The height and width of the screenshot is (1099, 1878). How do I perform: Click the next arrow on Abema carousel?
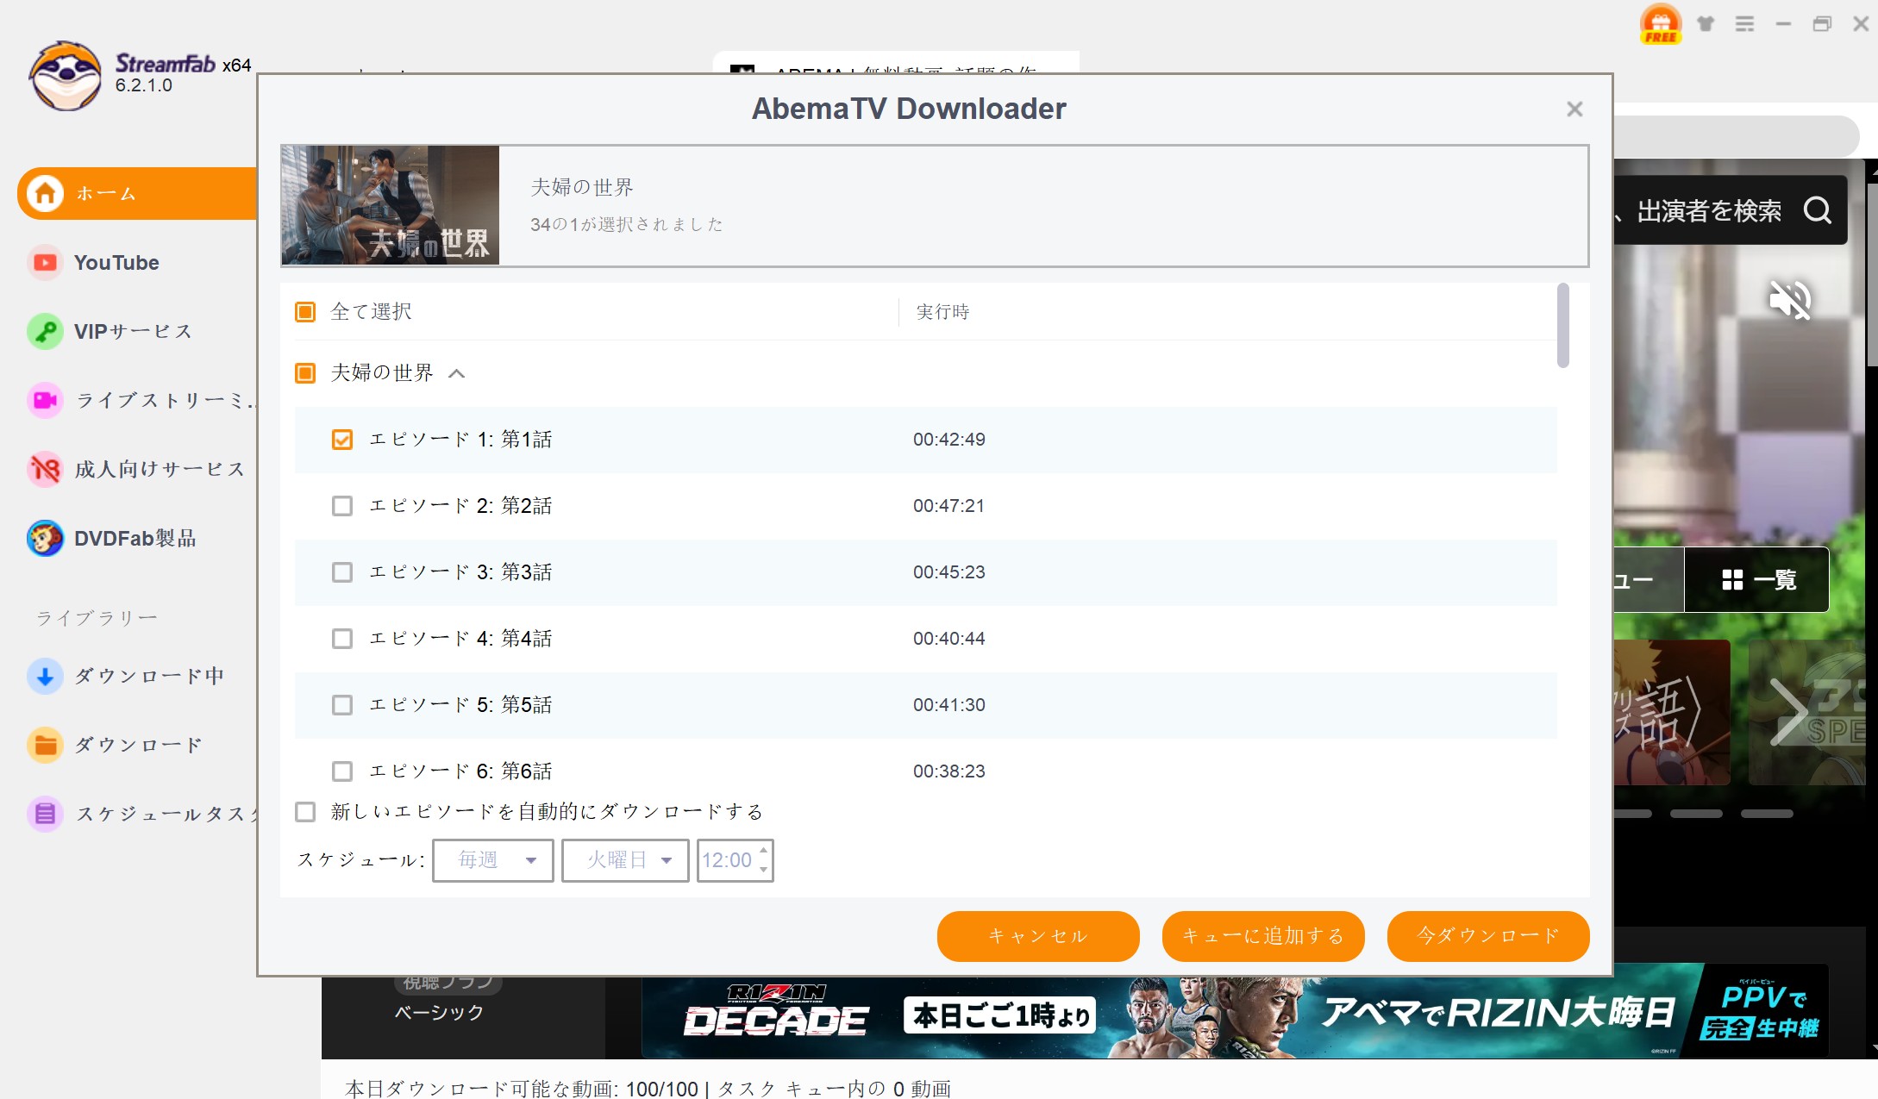[x=1790, y=712]
